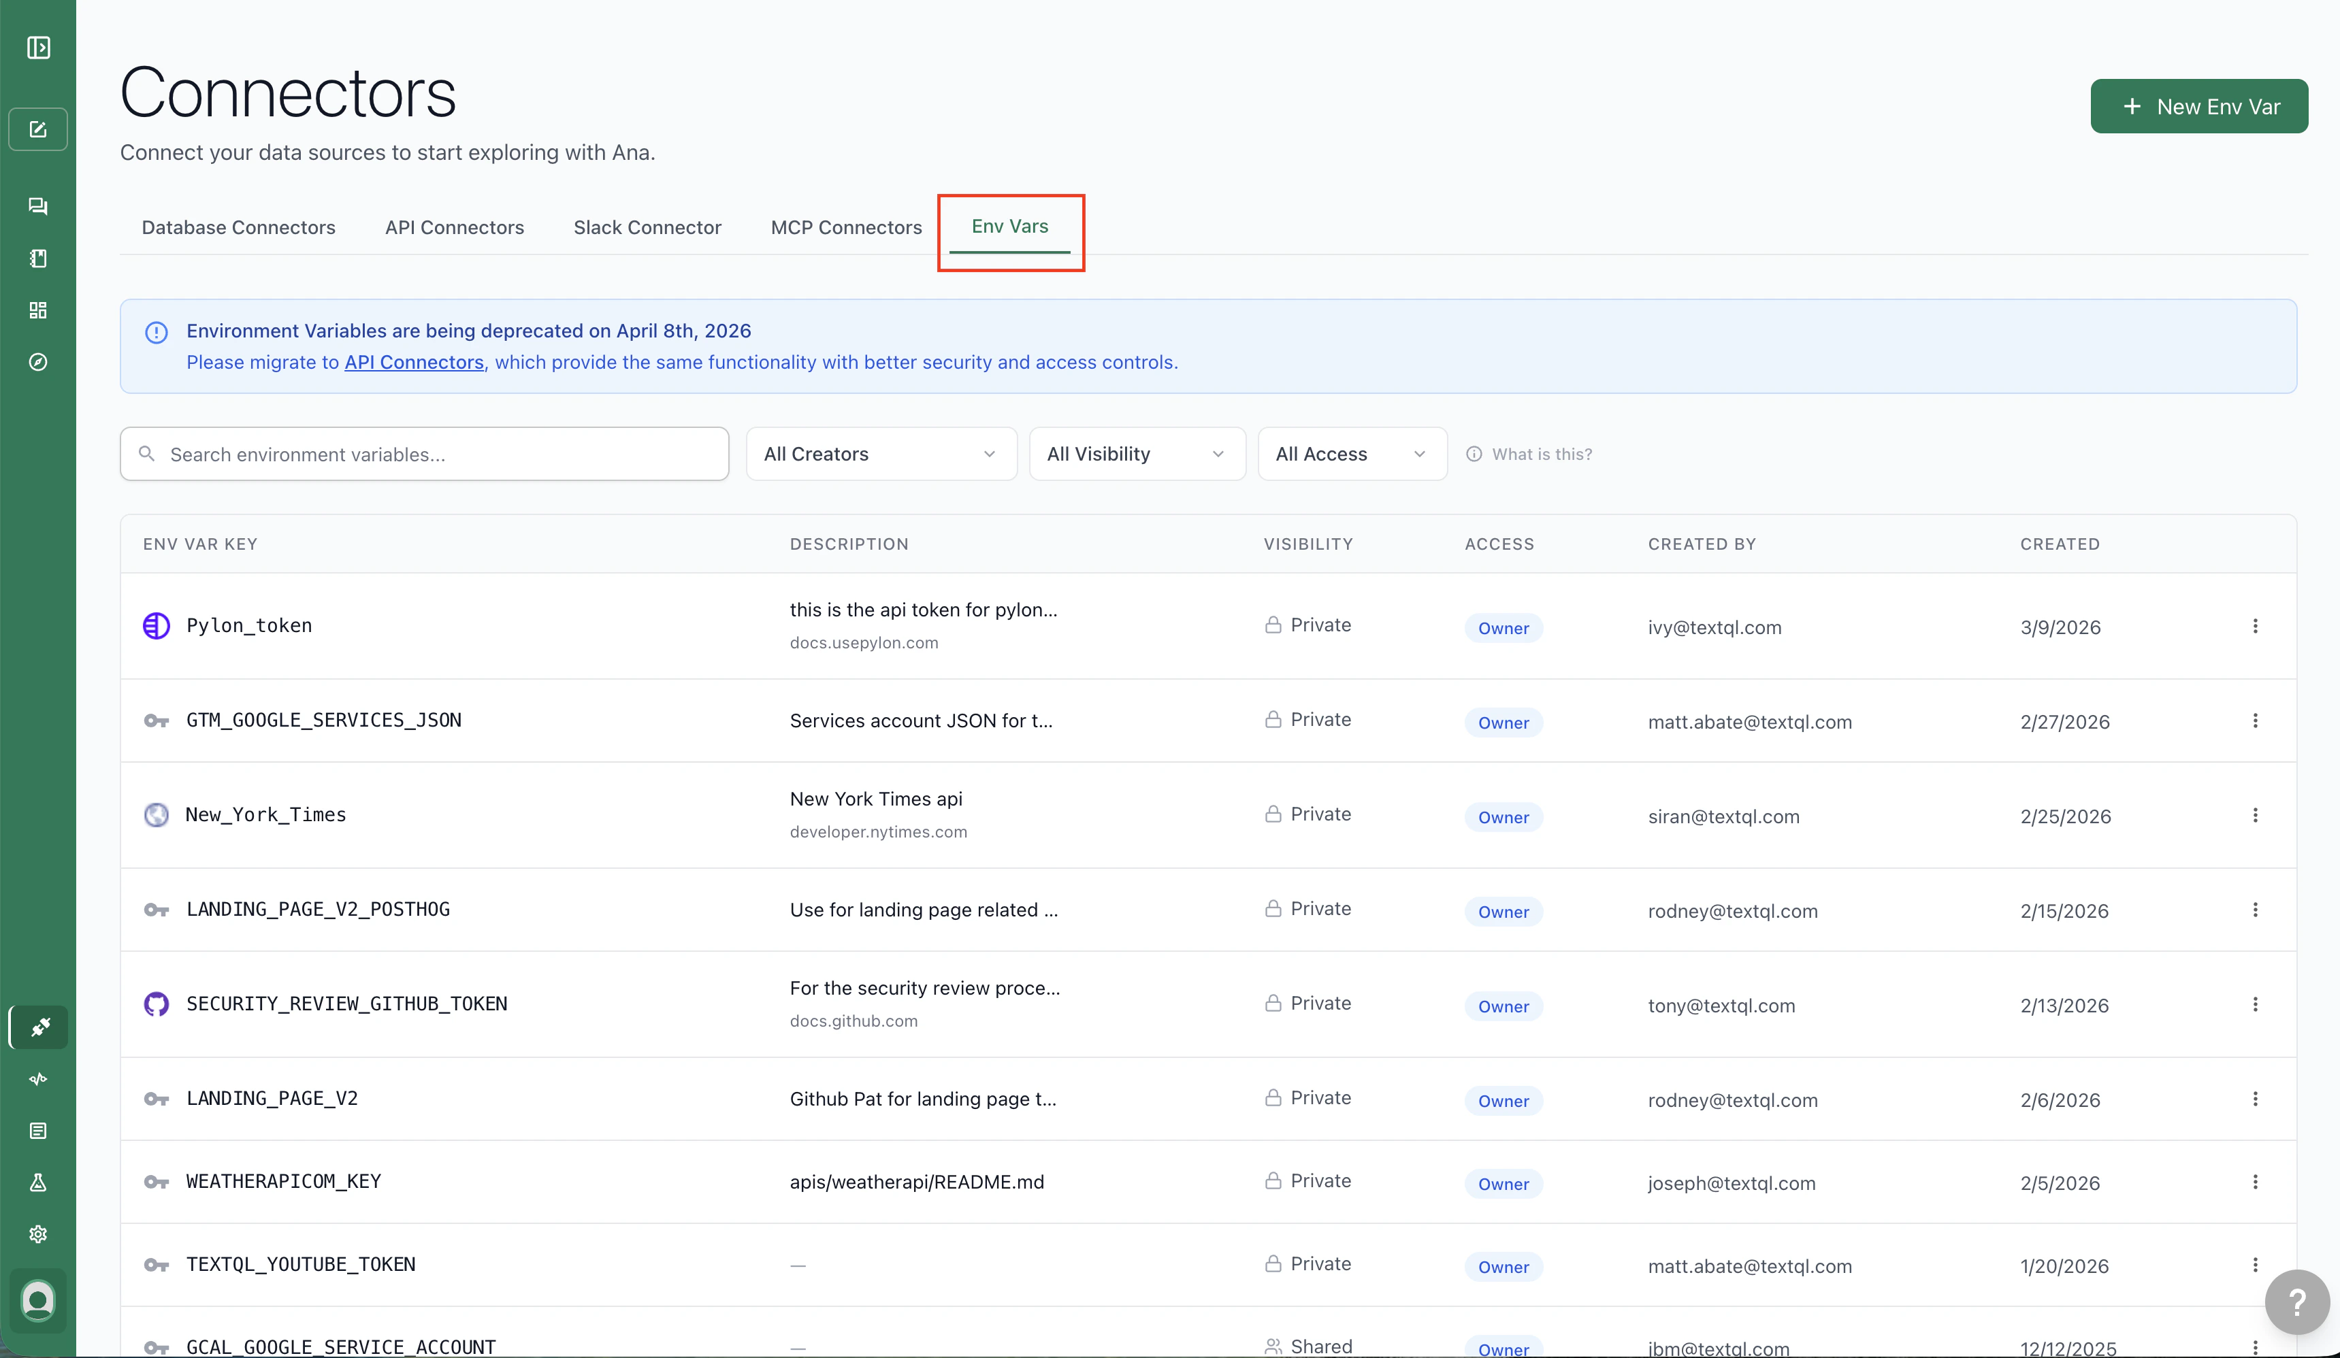Screen dimensions: 2340x1358
Task: Open row menu for SECURITY_REVIEW_GITHUB_TOKEN
Action: pyautogui.click(x=2254, y=1004)
